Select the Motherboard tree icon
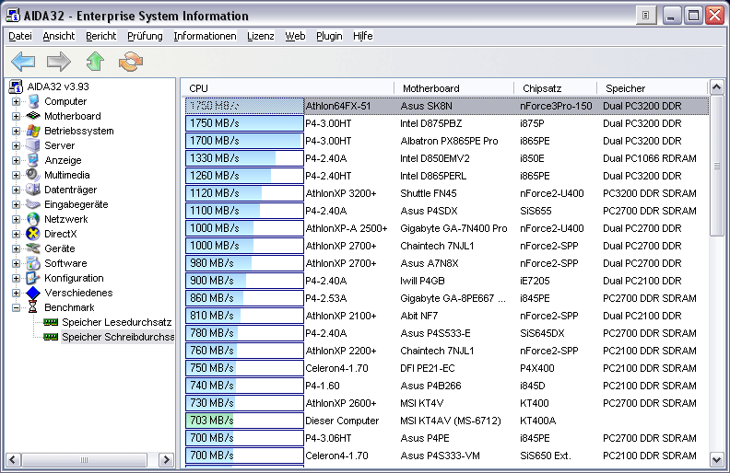The width and height of the screenshot is (730, 473). pyautogui.click(x=33, y=116)
